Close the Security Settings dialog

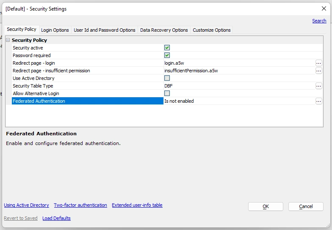tap(324, 8)
